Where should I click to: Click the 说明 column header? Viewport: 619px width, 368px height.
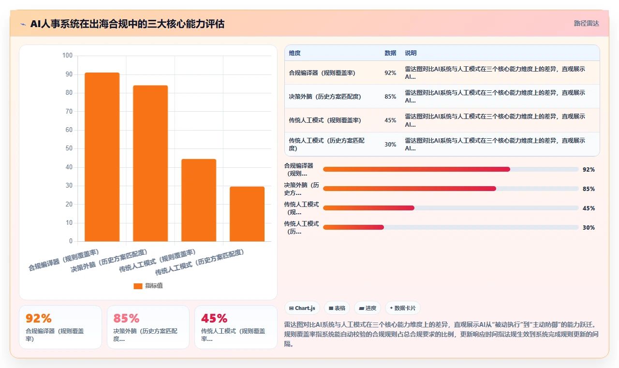(411, 53)
